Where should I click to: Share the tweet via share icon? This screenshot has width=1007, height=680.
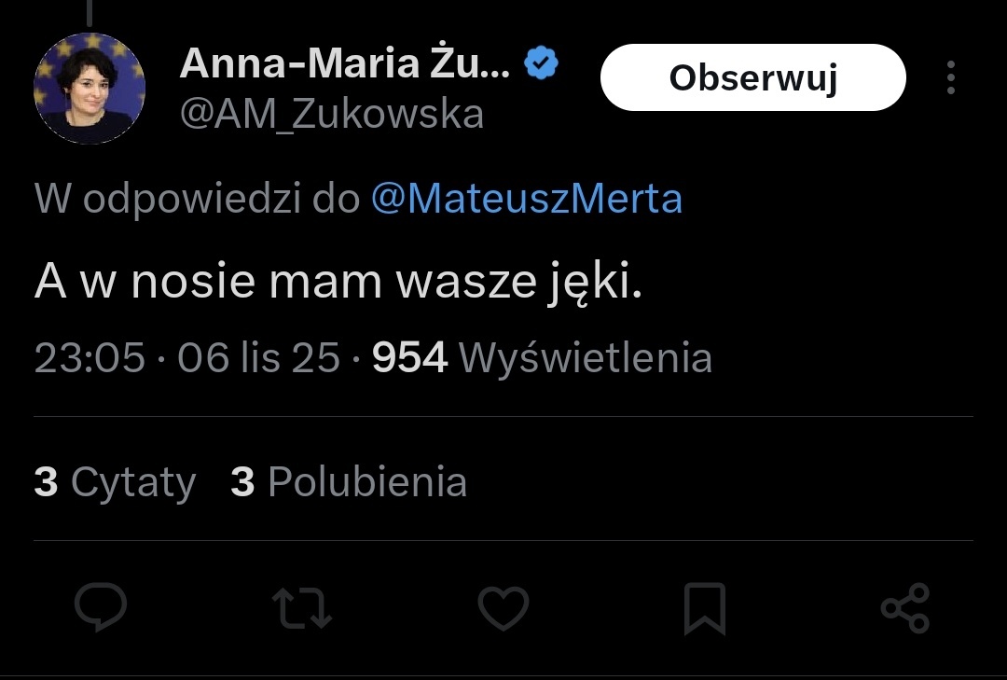[x=904, y=608]
